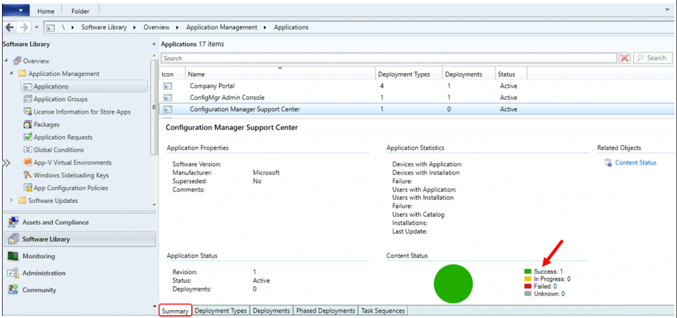Click Configuration Manager Support Center row icon

(168, 110)
